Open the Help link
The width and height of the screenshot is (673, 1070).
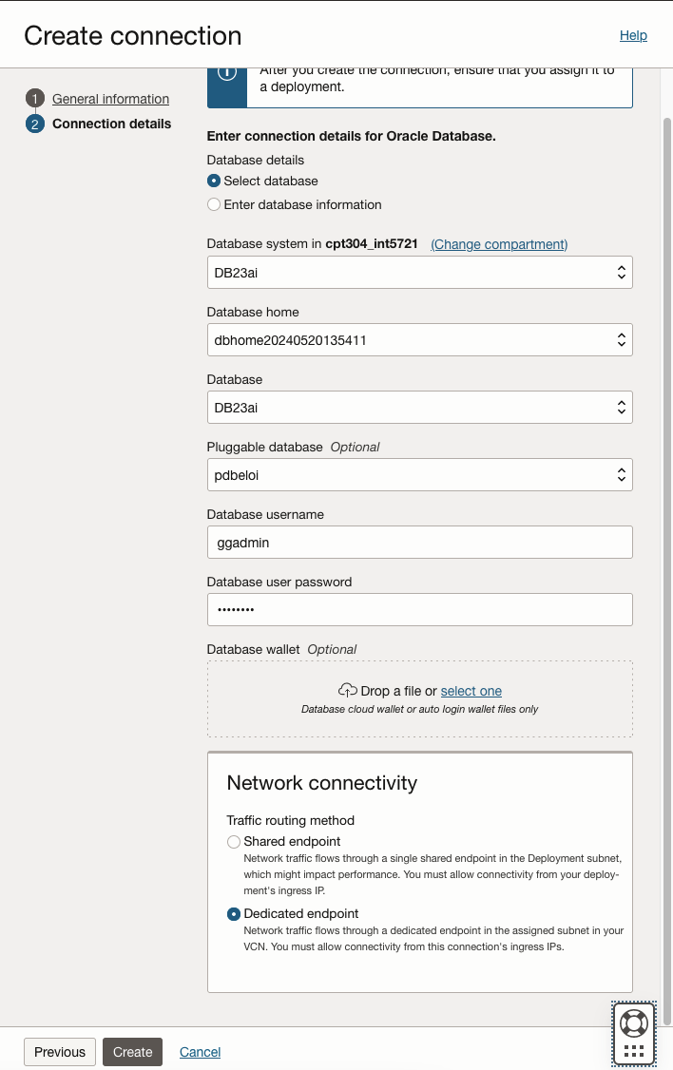pyautogui.click(x=633, y=35)
